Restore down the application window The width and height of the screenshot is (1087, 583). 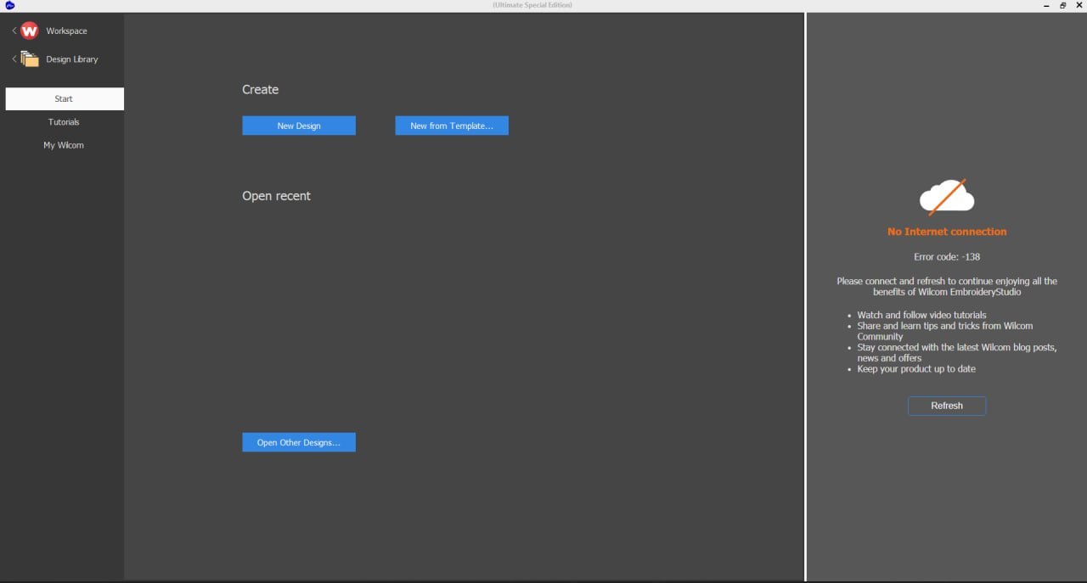(1063, 5)
